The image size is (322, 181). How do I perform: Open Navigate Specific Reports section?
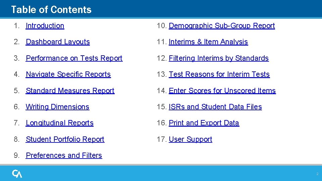[x=68, y=74]
